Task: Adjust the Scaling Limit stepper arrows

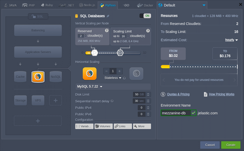Action: pyautogui.click(x=128, y=36)
